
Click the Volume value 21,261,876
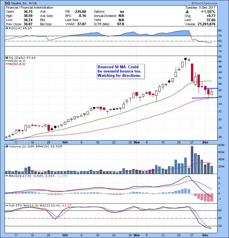[x=206, y=24]
